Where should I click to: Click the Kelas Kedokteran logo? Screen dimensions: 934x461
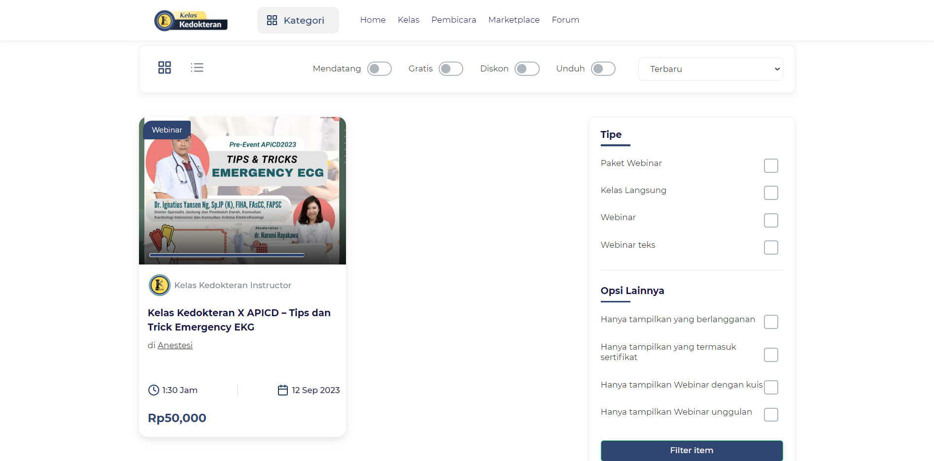point(191,21)
